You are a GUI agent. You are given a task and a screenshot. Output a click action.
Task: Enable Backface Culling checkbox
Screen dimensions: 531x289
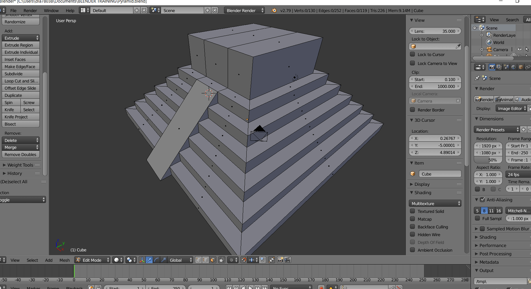point(413,227)
